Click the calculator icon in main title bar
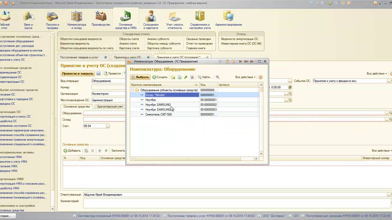Image resolution: width=392 pixels, height=220 pixels. 343,3
